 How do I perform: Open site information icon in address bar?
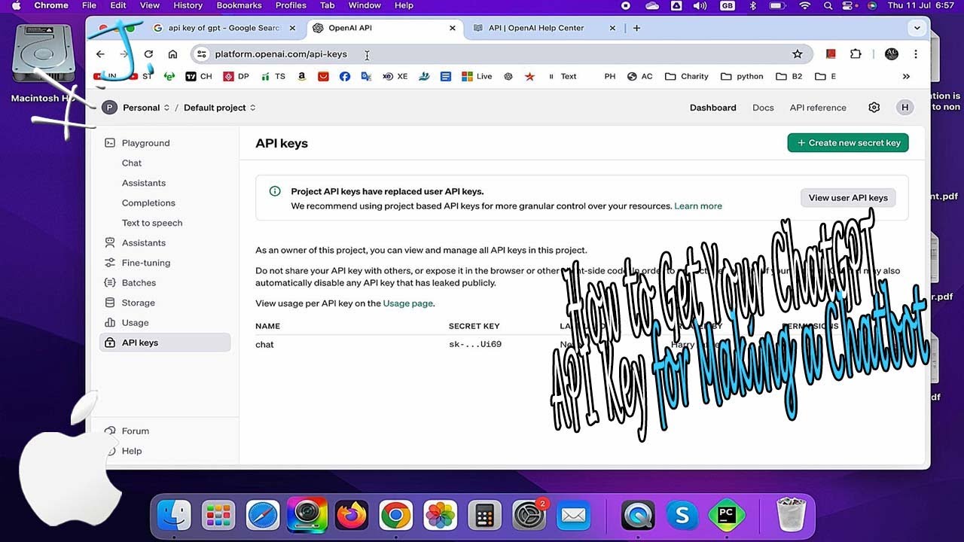[201, 54]
